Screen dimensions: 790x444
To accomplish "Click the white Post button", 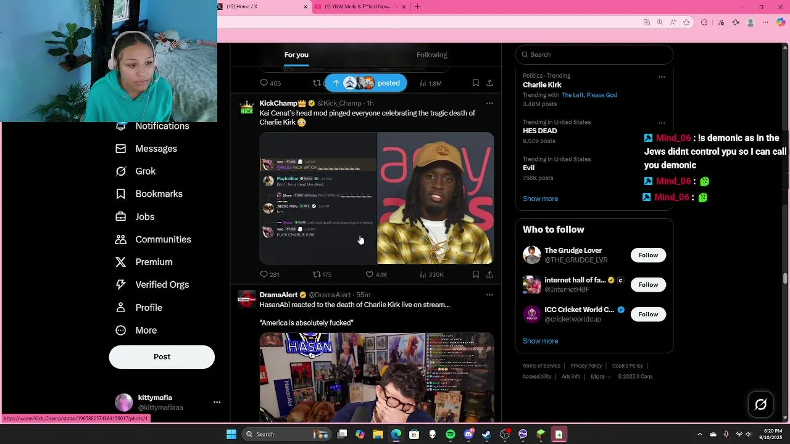I will point(162,356).
